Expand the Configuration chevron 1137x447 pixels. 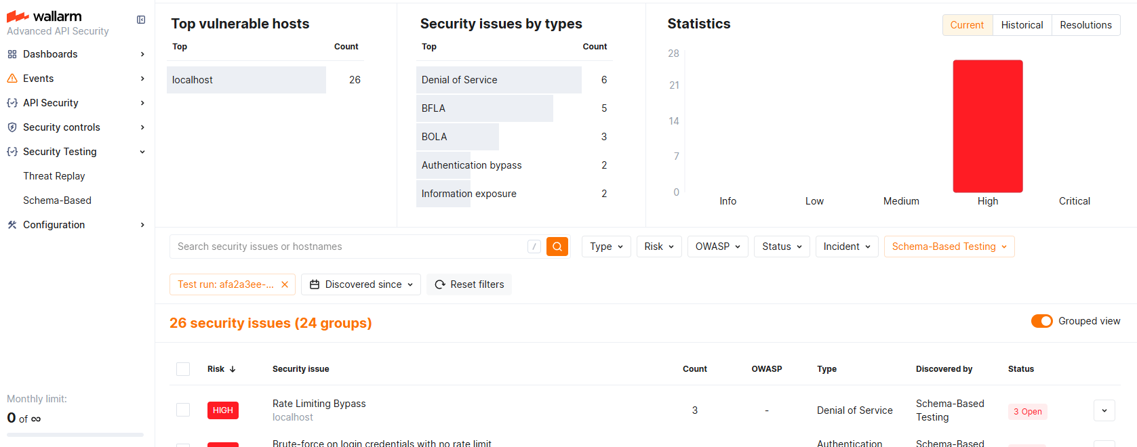coord(142,225)
